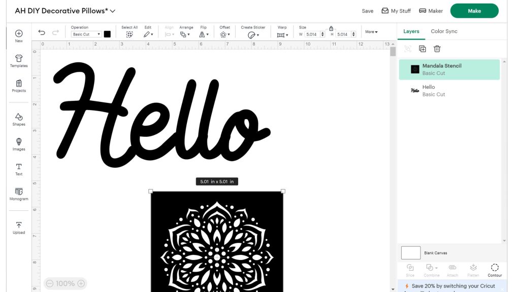Open the Templates panel
The image size is (520, 292).
(19, 61)
